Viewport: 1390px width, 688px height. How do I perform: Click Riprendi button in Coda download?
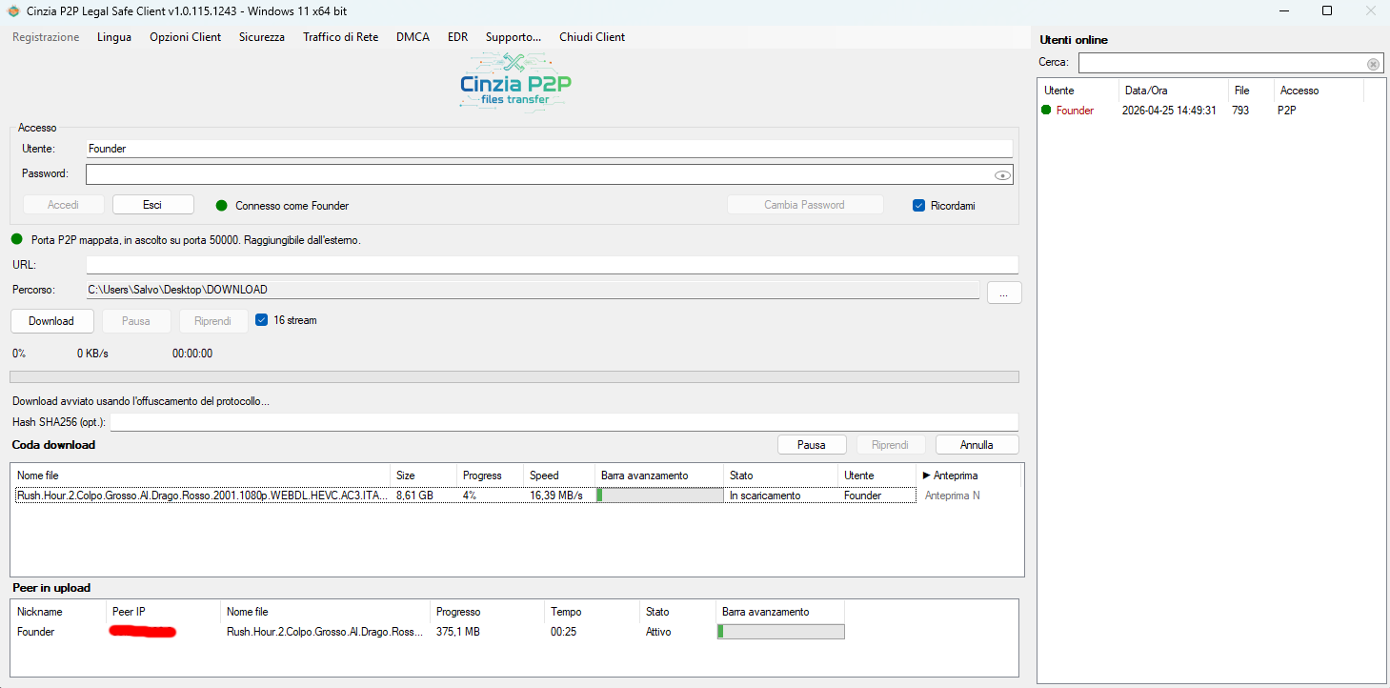pyautogui.click(x=892, y=445)
